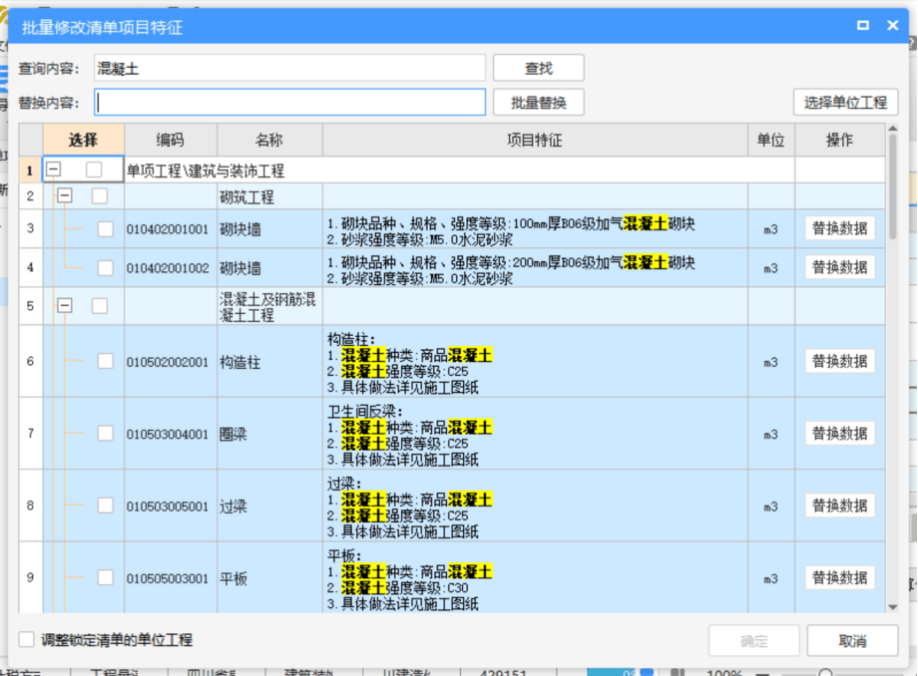Click the 批量替换 batch replace button
This screenshot has width=918, height=676.
tap(538, 103)
